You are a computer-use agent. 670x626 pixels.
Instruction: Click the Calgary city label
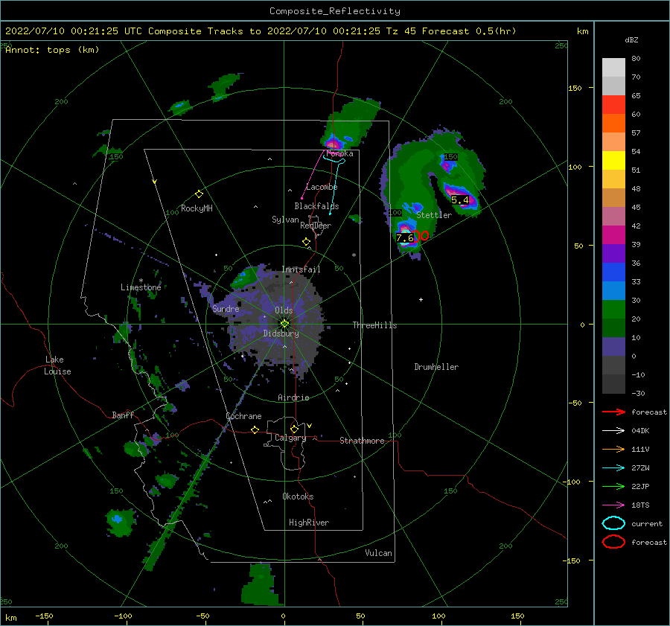290,438
